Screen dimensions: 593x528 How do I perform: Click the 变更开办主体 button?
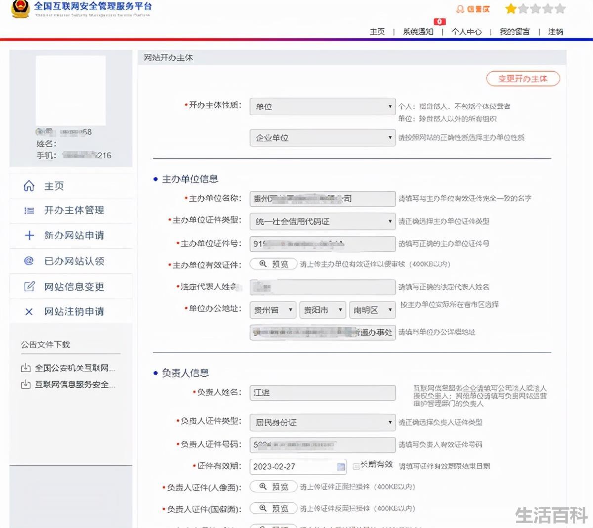tap(523, 79)
